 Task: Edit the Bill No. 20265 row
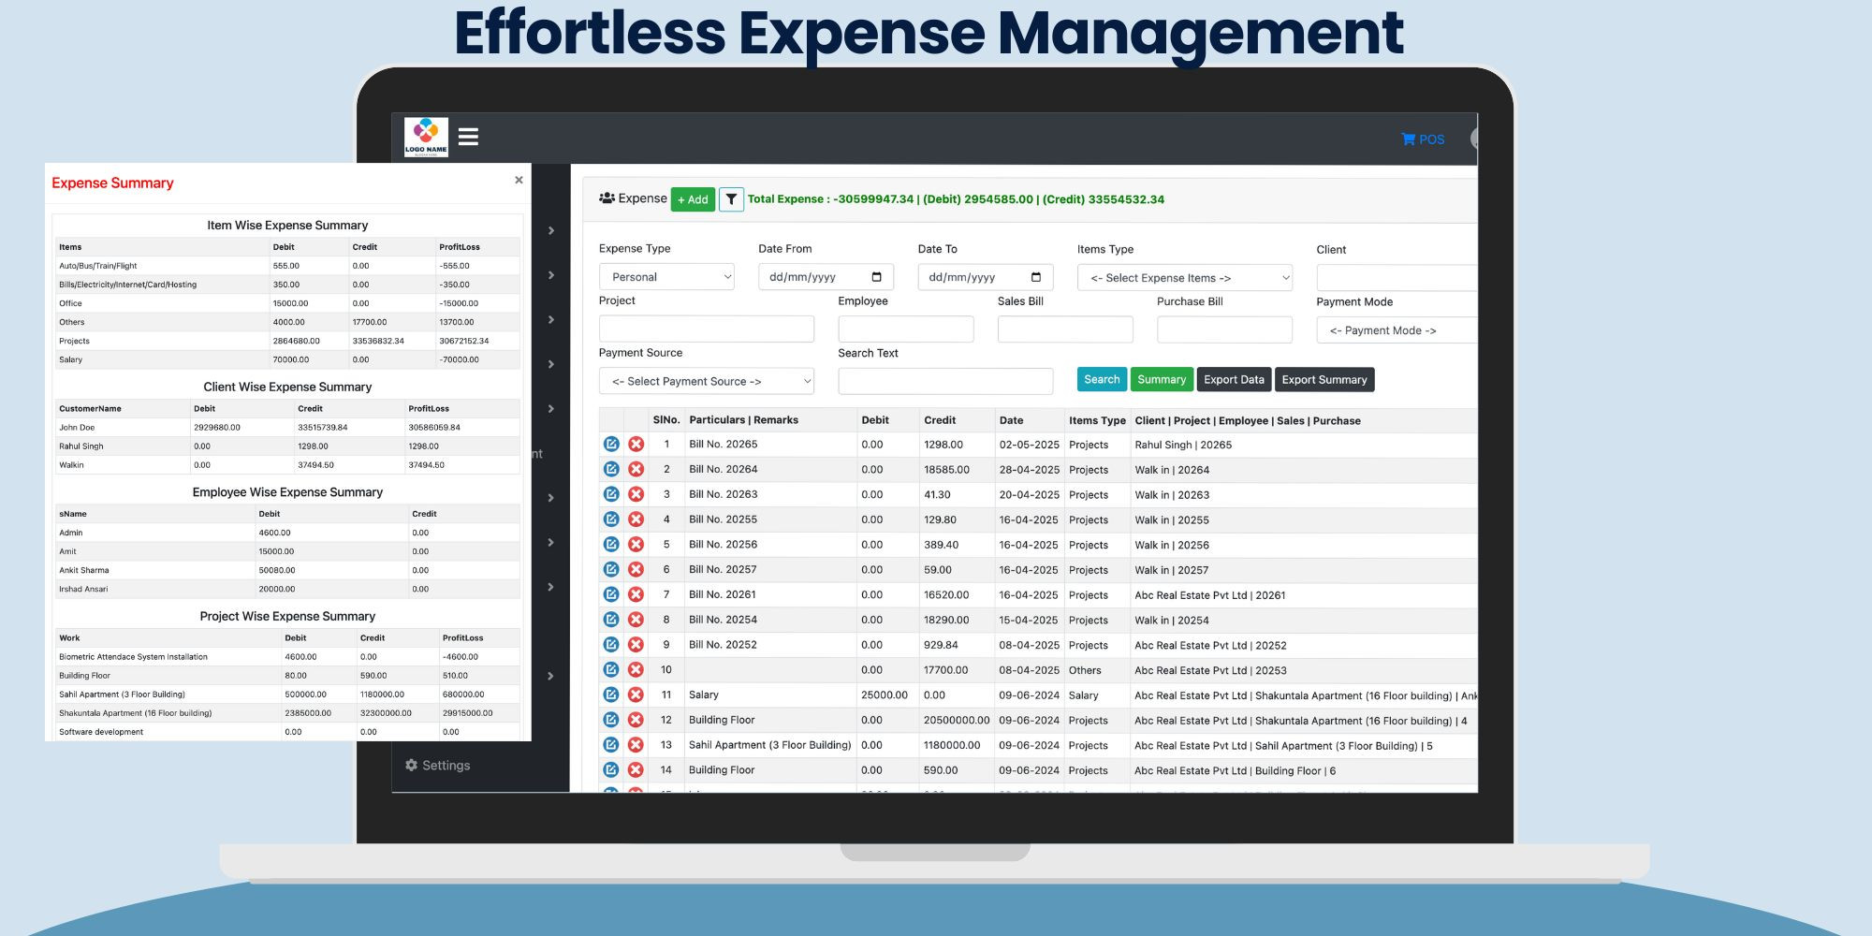[611, 445]
